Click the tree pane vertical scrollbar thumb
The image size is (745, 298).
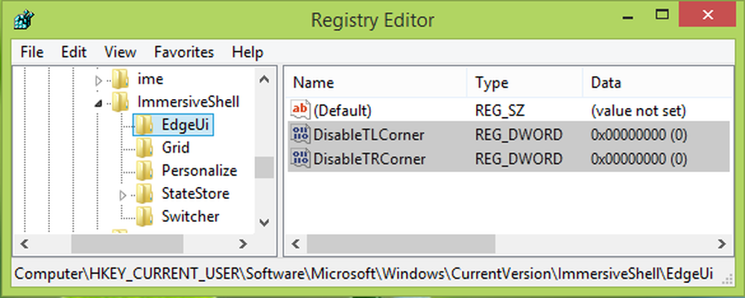tap(264, 168)
